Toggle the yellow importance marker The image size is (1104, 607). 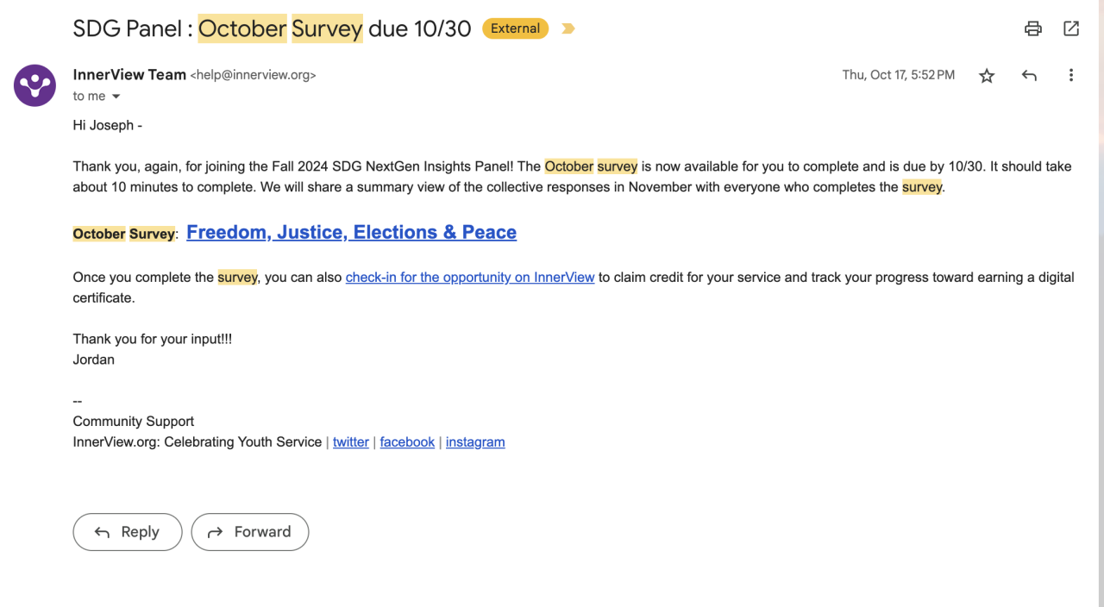pos(568,28)
